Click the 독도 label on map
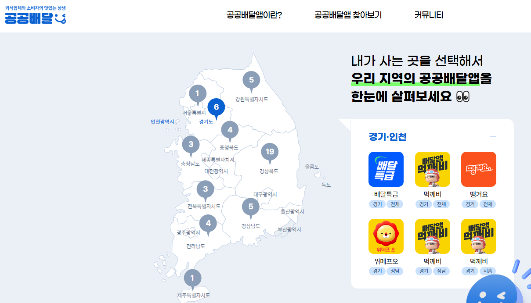The height and width of the screenshot is (303, 531). [326, 185]
